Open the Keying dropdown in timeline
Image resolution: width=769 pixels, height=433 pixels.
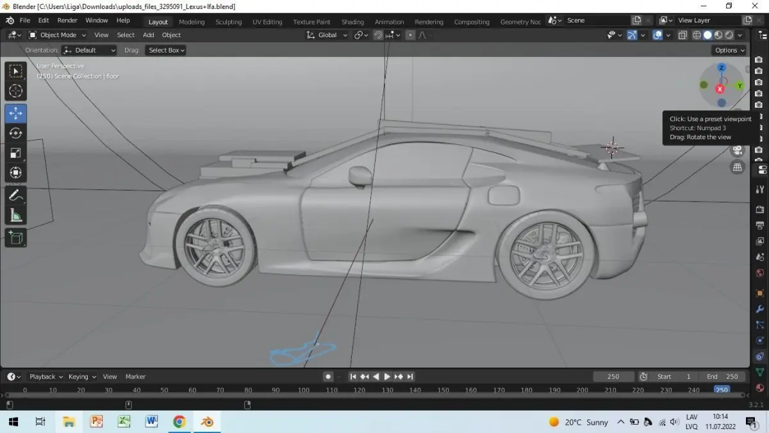click(x=81, y=377)
